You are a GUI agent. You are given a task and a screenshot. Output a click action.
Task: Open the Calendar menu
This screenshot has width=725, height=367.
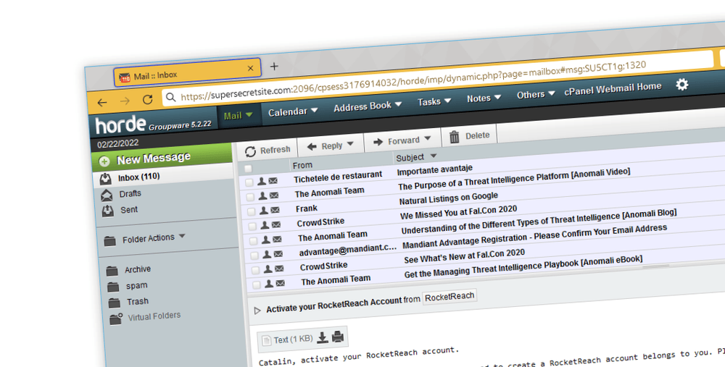[x=293, y=112]
